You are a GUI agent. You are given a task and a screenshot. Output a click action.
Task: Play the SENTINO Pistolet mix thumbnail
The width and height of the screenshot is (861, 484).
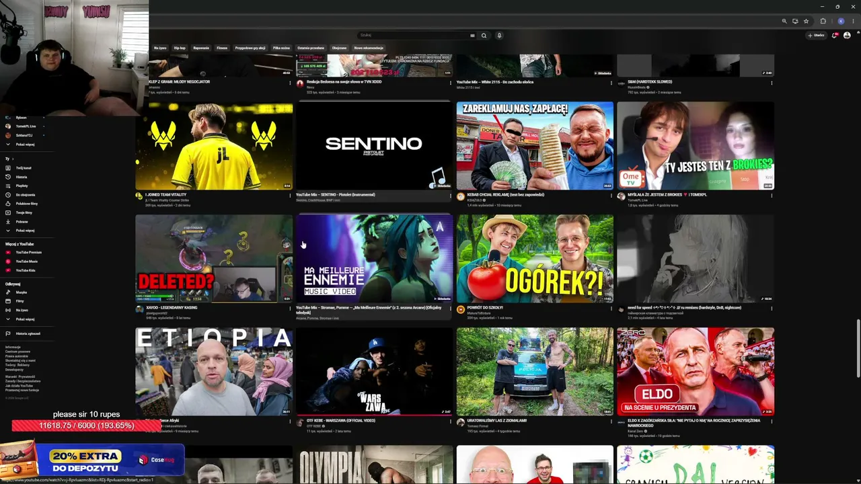[x=374, y=145]
